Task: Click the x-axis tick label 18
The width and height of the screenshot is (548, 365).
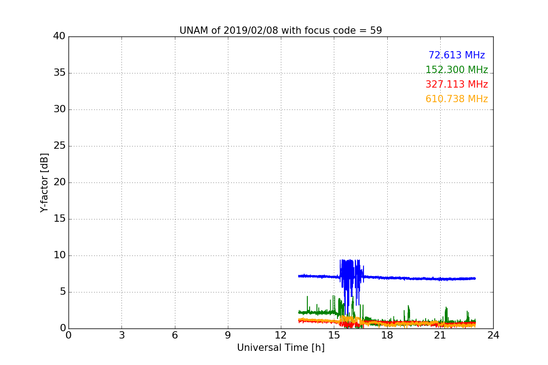Action: tap(387, 336)
